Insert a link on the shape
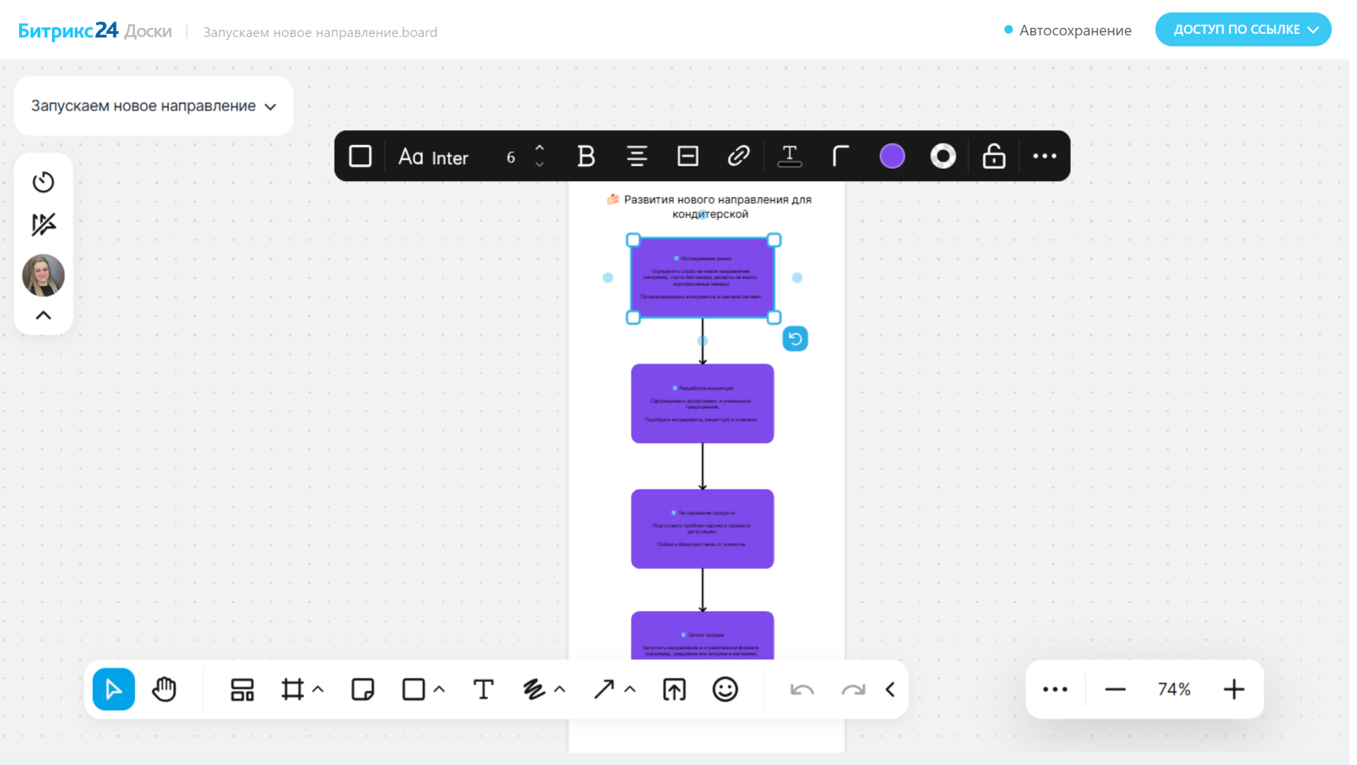The height and width of the screenshot is (765, 1357). coord(738,156)
